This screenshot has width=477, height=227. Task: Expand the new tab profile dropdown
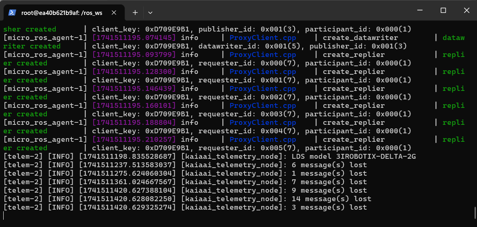[x=150, y=13]
